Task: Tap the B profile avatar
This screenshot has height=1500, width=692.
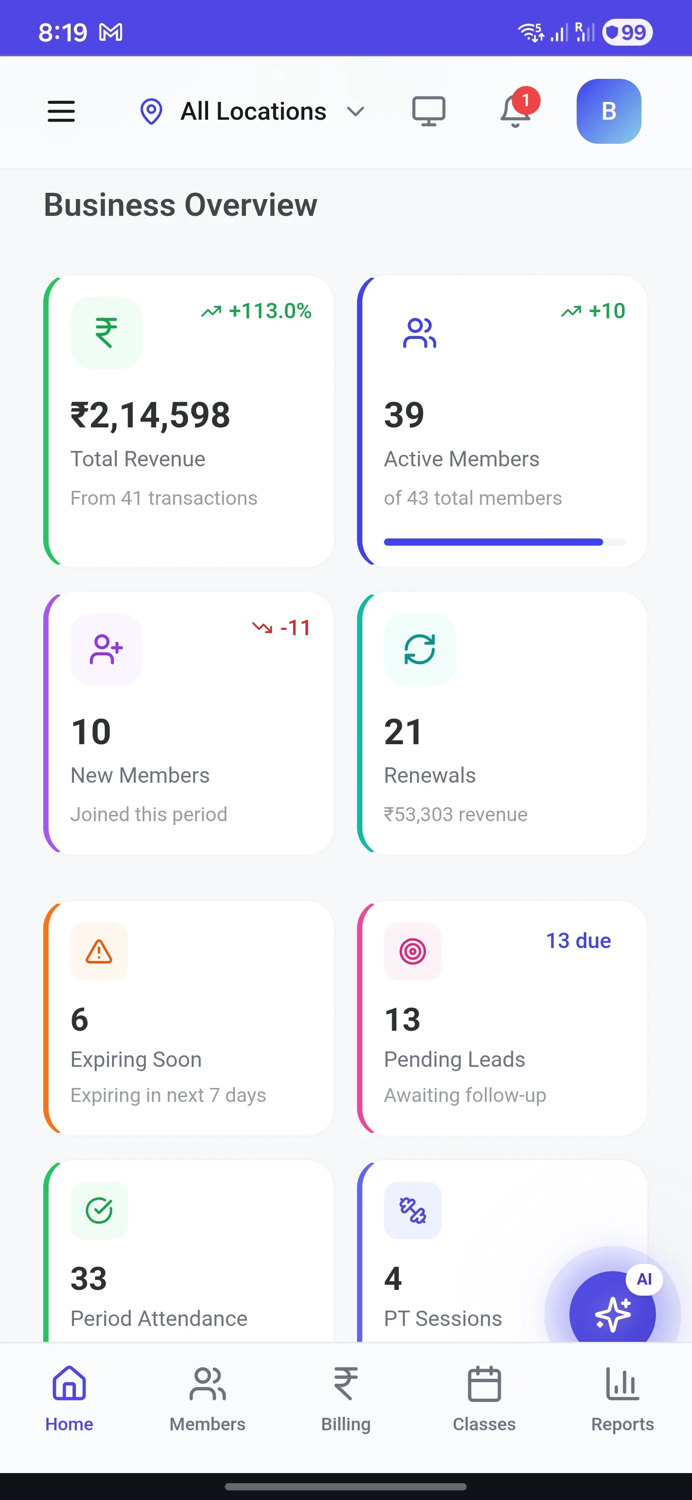Action: point(609,111)
